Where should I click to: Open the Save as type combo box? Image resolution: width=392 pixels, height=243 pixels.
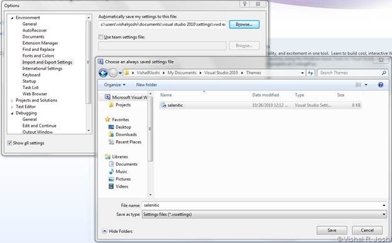click(264, 215)
